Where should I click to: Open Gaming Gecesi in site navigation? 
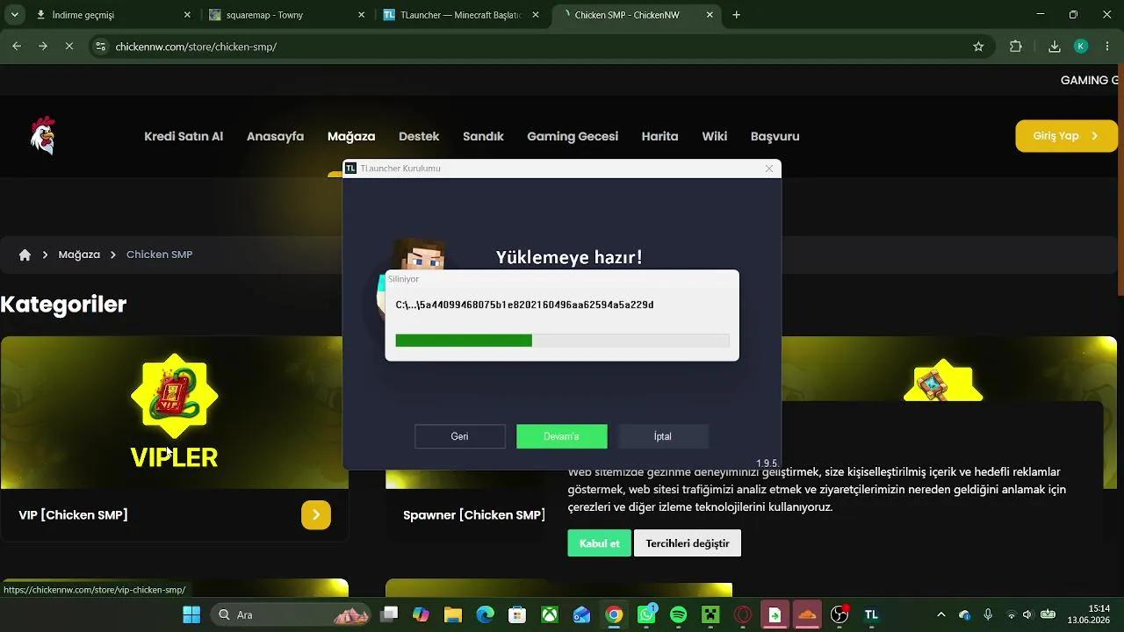(573, 136)
